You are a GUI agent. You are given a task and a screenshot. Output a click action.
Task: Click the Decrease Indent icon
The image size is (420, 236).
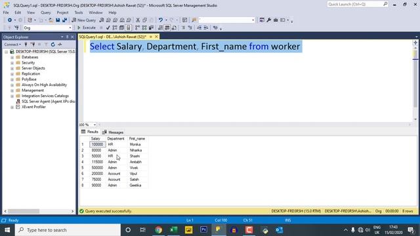[x=199, y=28]
